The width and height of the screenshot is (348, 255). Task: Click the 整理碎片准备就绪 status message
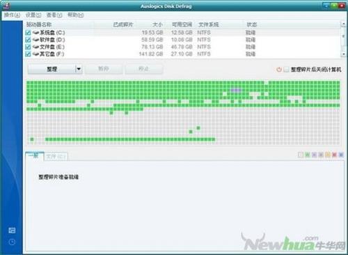pos(58,177)
